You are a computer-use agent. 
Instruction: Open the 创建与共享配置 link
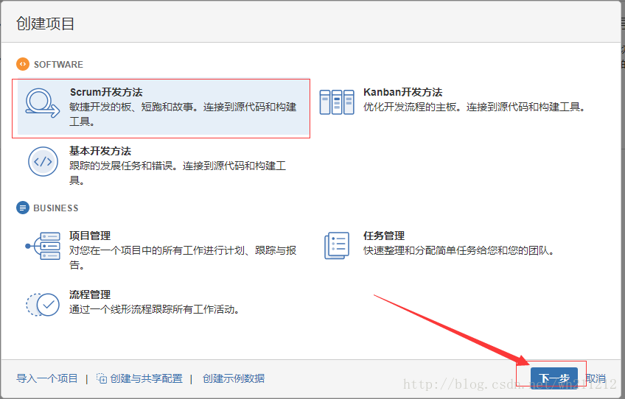tap(146, 378)
